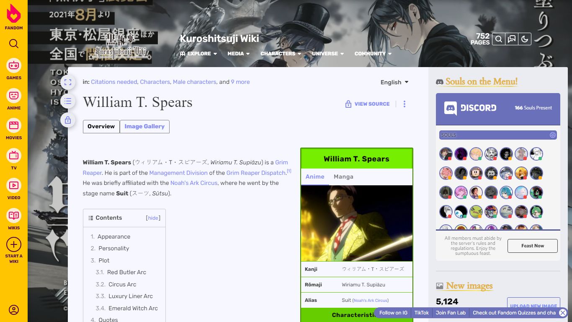Click TikTok in bottom bar

tap(422, 313)
